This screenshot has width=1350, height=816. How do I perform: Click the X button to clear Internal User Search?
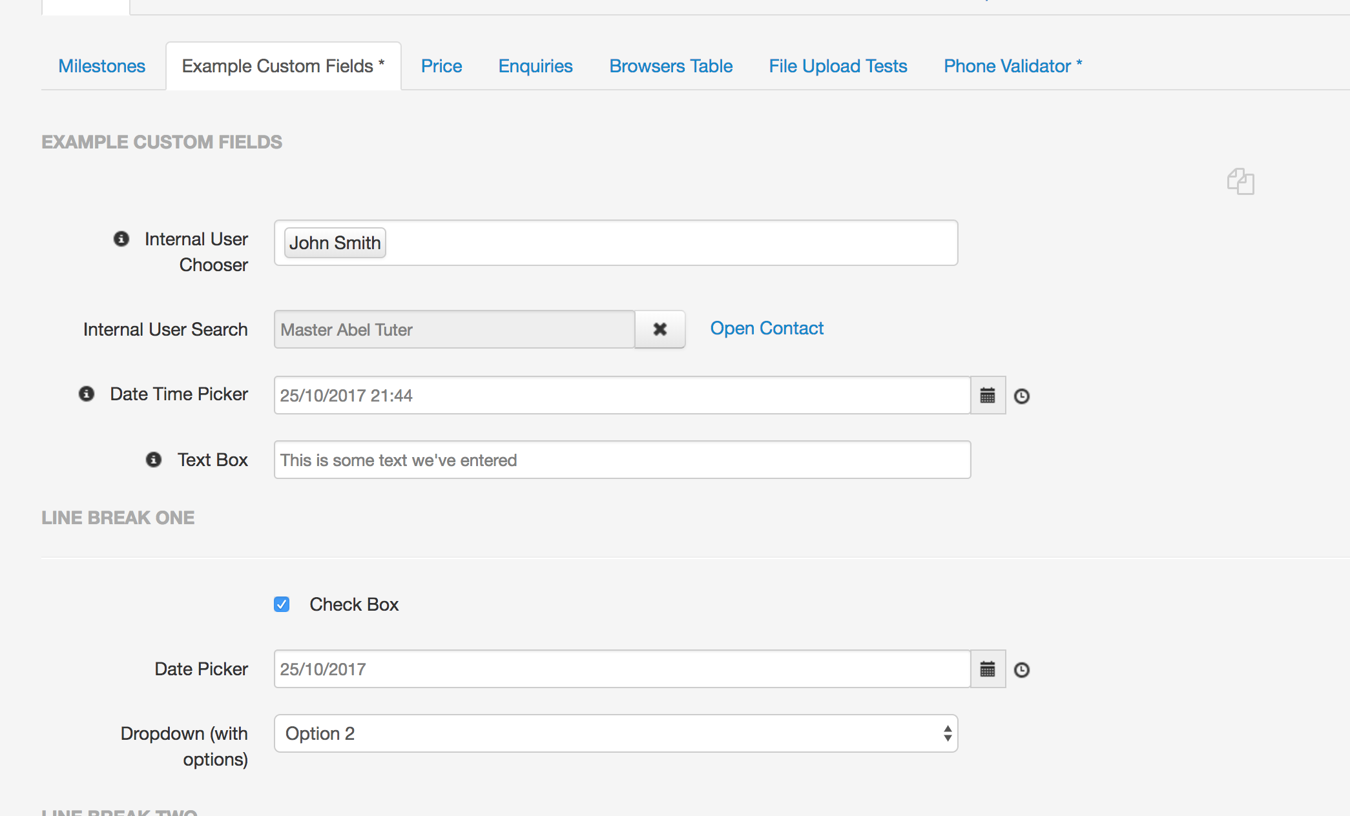[661, 329]
